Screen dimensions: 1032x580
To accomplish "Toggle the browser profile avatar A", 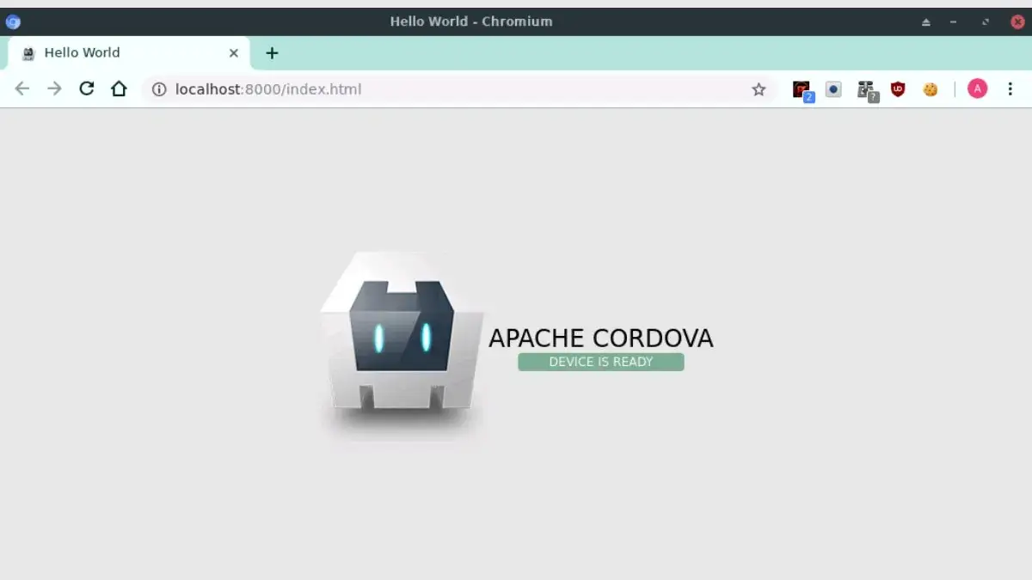I will pos(977,89).
